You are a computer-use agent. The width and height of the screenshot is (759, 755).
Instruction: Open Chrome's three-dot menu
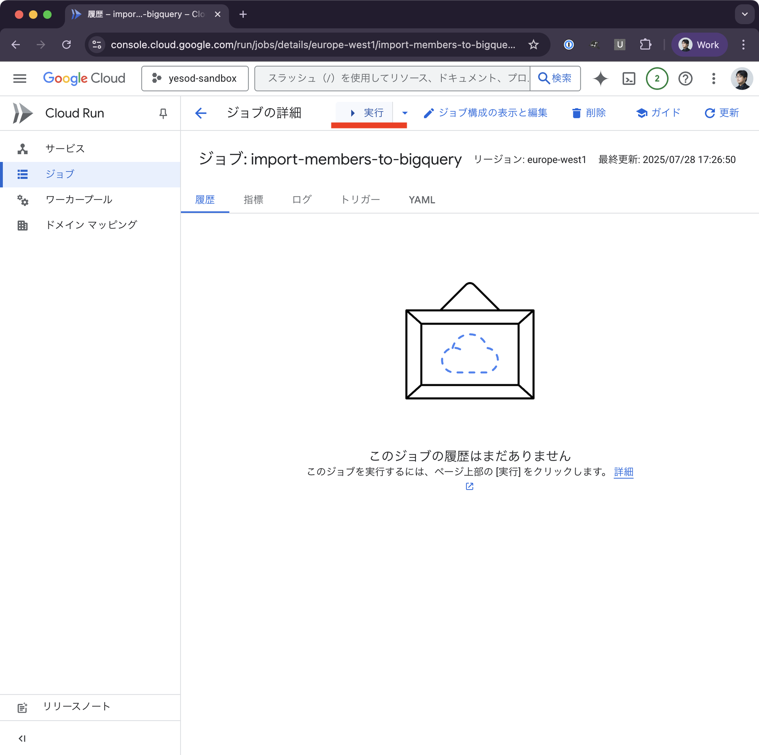pos(743,45)
